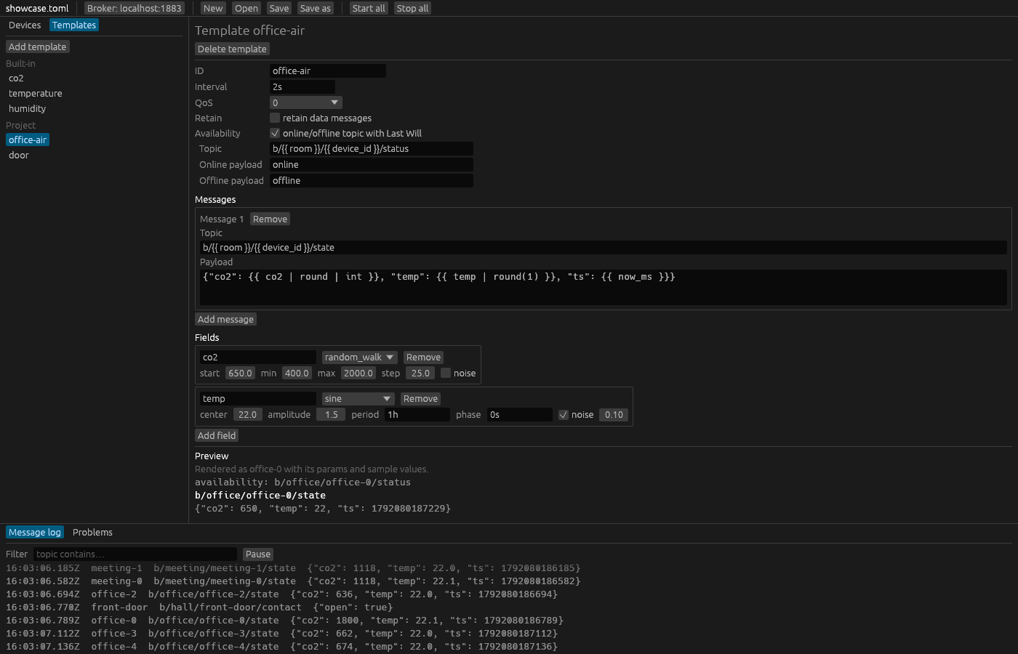This screenshot has width=1018, height=654.
Task: Click the Save as button
Action: point(316,8)
